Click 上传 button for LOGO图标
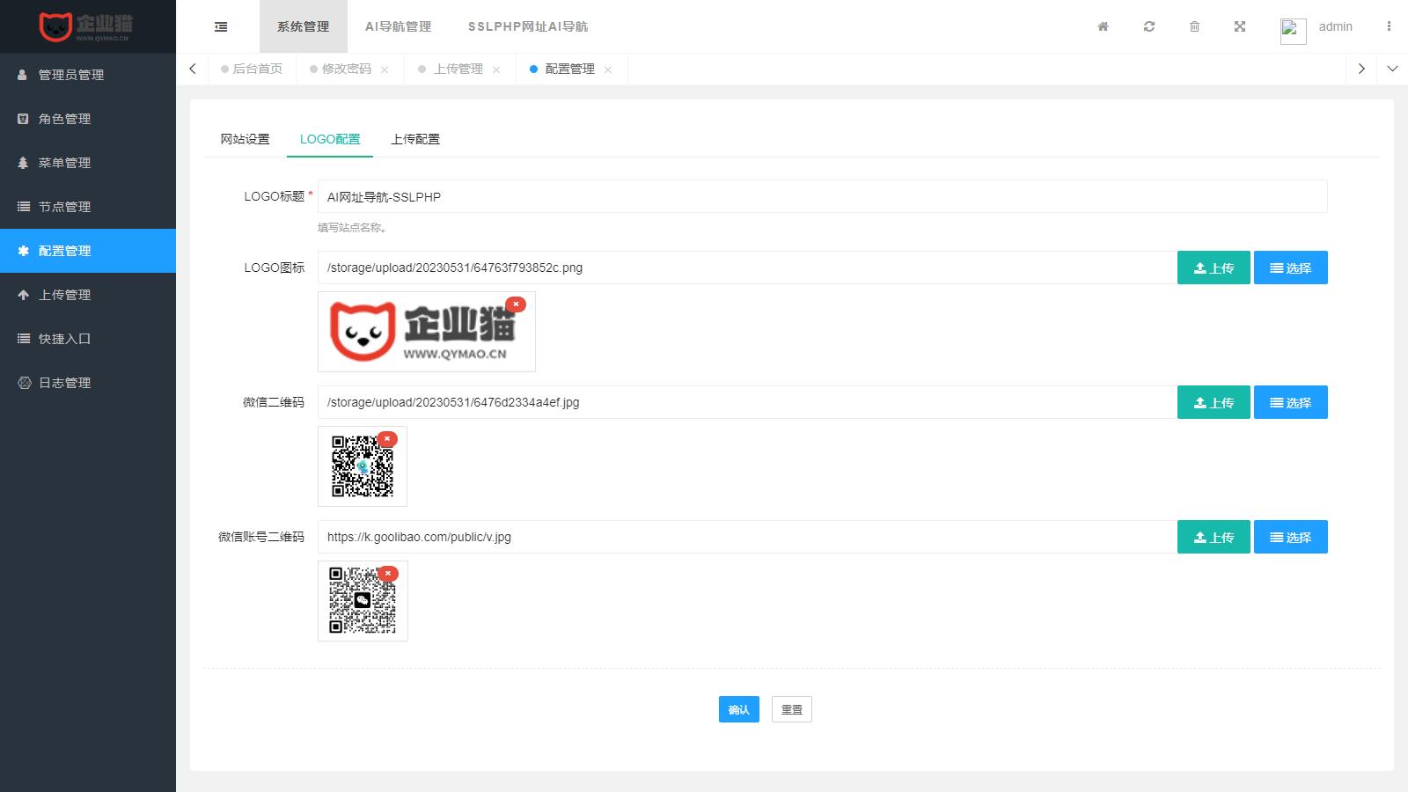This screenshot has width=1408, height=792. [1213, 268]
